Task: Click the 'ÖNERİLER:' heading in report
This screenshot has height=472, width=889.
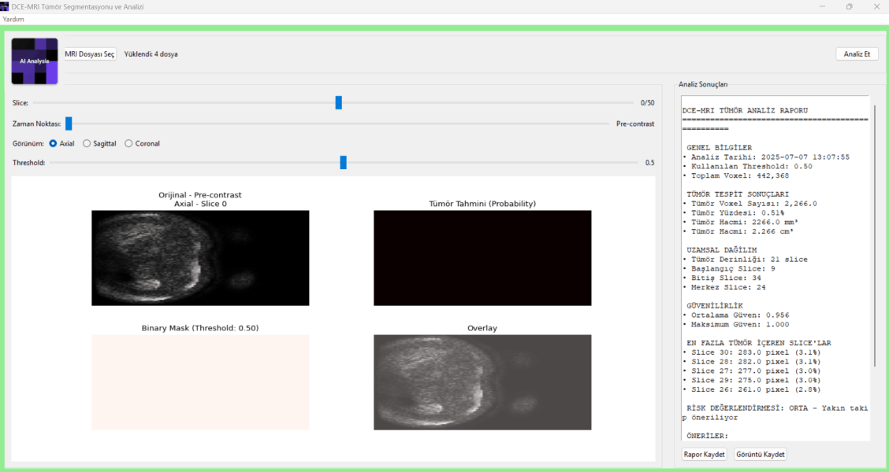Action: pyautogui.click(x=708, y=436)
